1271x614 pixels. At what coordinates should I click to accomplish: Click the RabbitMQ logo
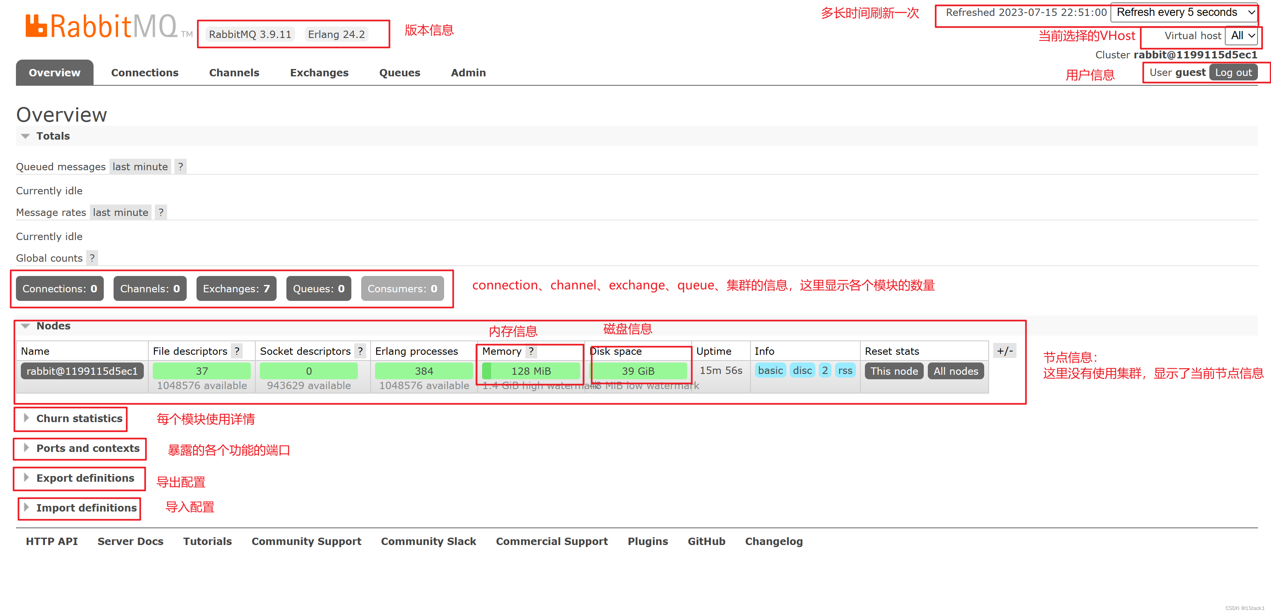109,26
